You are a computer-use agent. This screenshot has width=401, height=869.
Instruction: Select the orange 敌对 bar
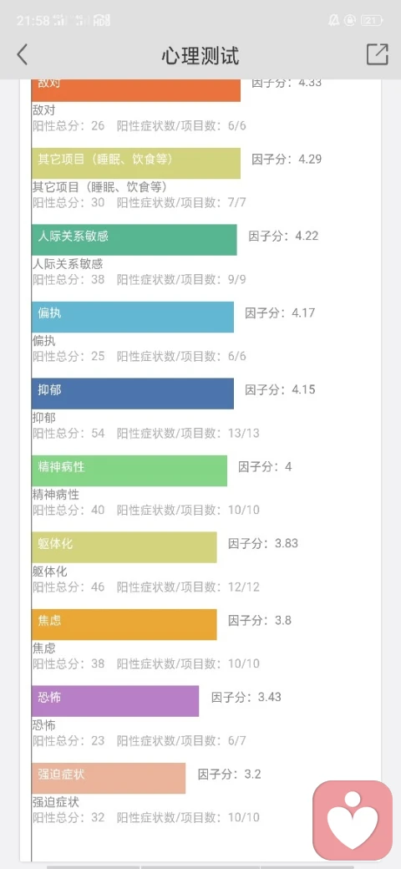135,90
